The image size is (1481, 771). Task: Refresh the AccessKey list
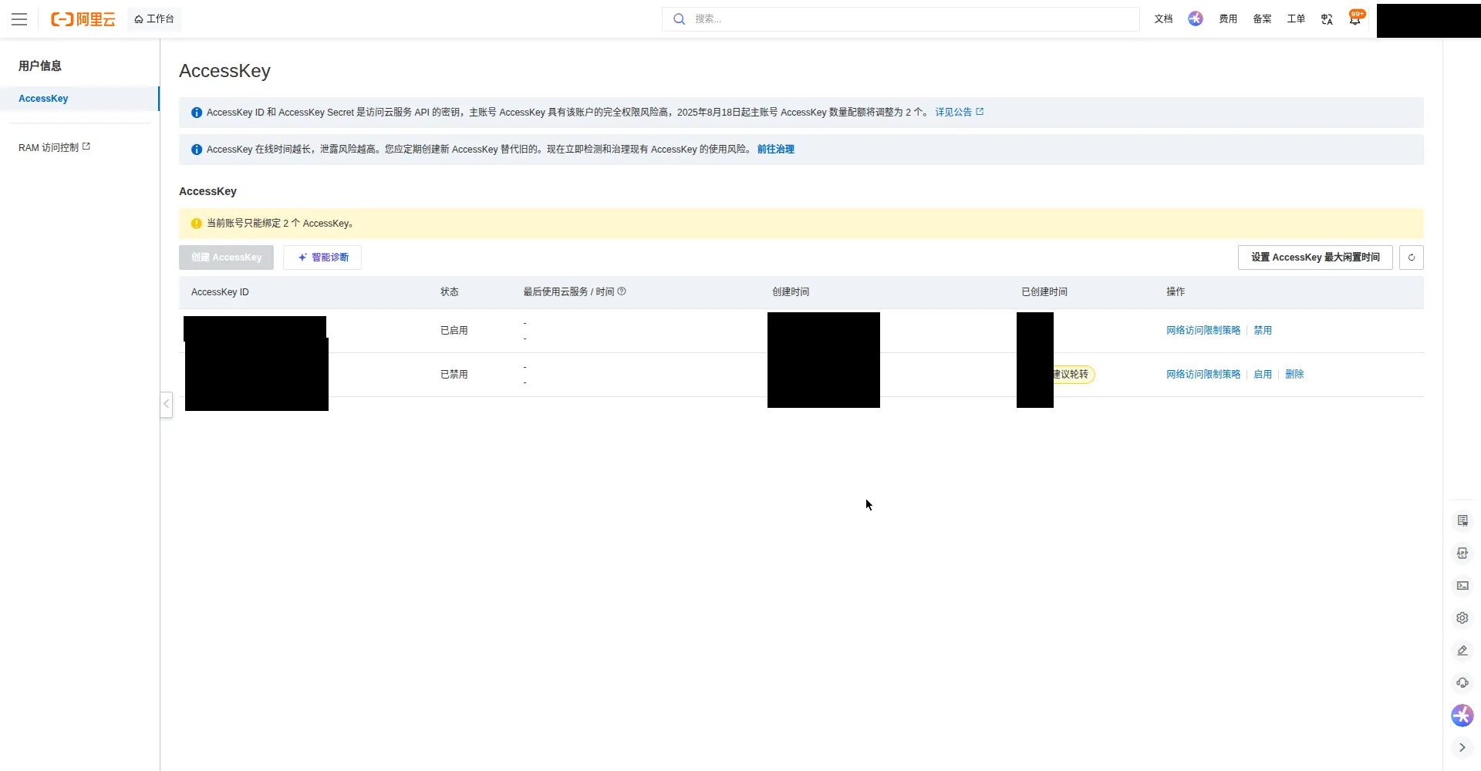click(x=1412, y=258)
